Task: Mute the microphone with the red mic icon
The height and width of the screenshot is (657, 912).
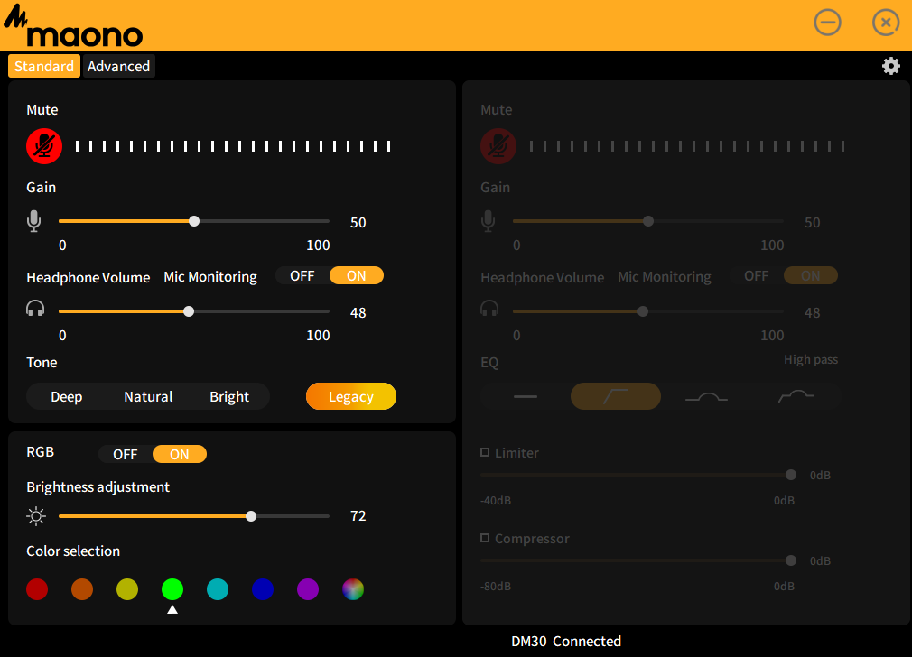Action: 43,146
